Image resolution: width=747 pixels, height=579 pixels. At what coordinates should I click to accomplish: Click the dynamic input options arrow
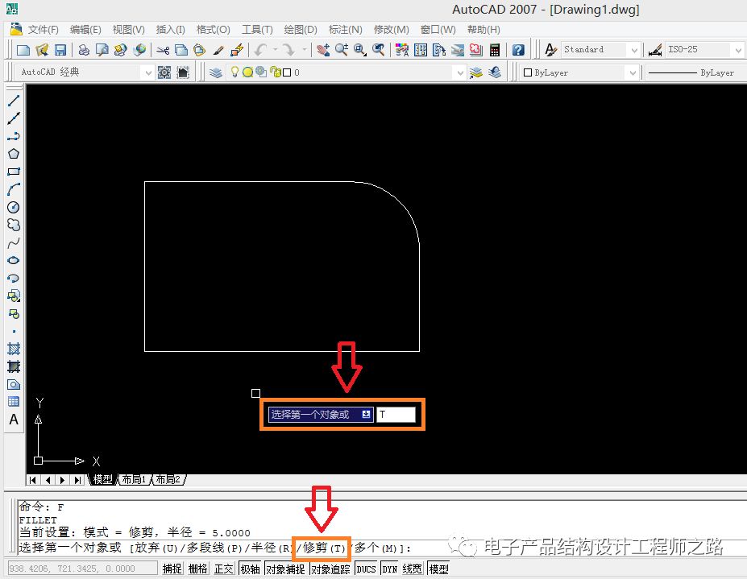[x=366, y=414]
